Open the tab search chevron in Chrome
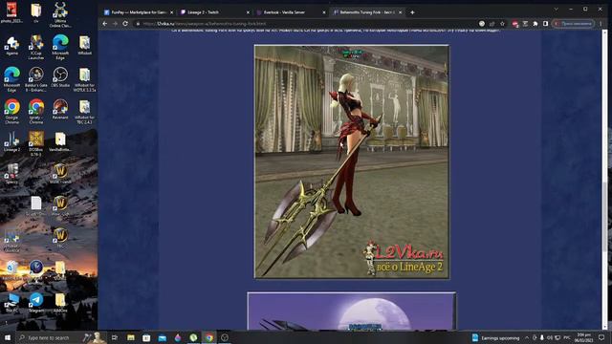612x344 pixels. coord(557,9)
